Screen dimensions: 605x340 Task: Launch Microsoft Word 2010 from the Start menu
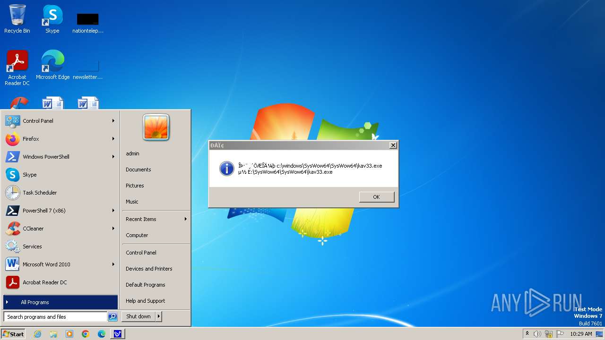(60, 264)
